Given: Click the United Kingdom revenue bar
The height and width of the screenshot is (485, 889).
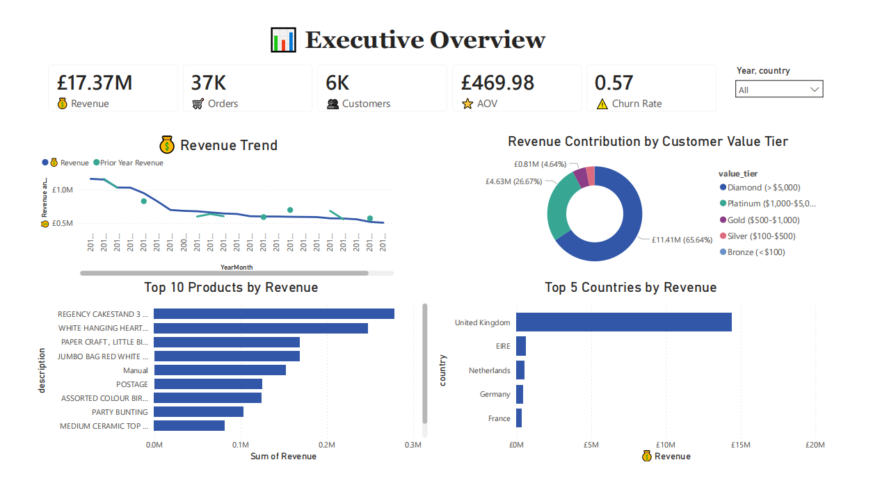Looking at the screenshot, I should pyautogui.click(x=624, y=322).
